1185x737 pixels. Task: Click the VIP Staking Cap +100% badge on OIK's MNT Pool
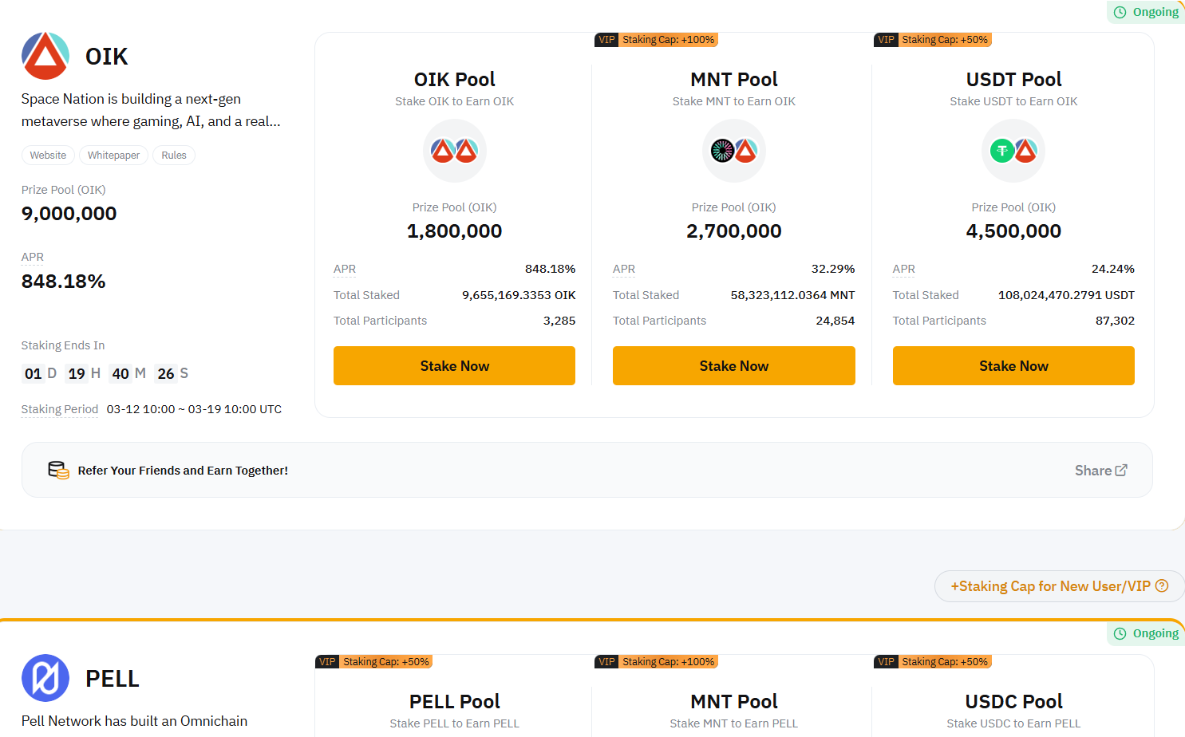pyautogui.click(x=656, y=40)
